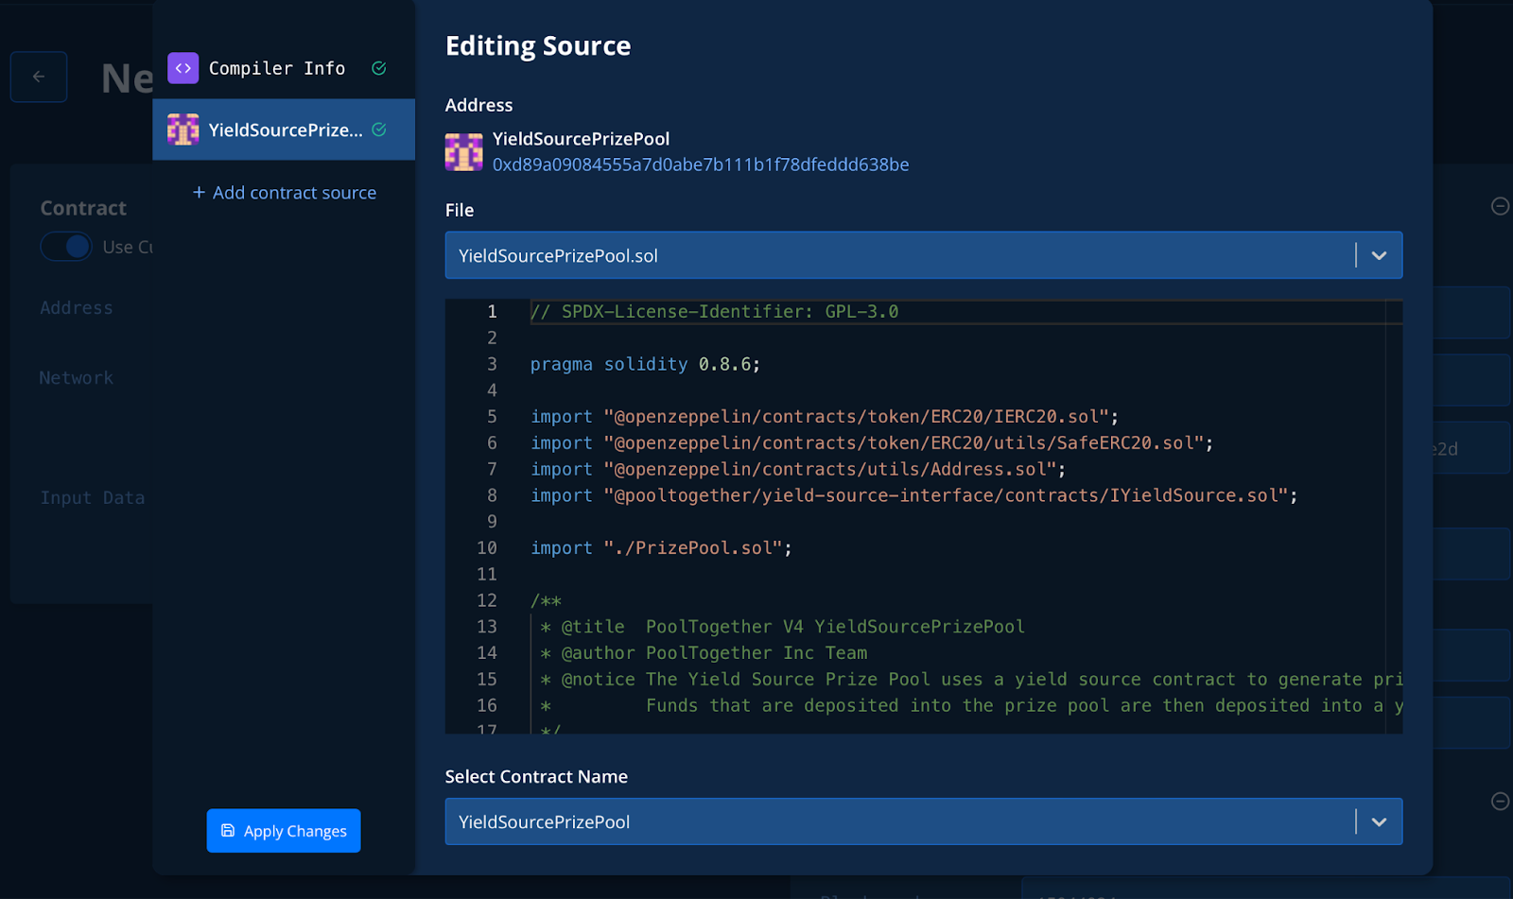Click the purple Compiler Info code icon
This screenshot has width=1513, height=899.
[x=183, y=68]
